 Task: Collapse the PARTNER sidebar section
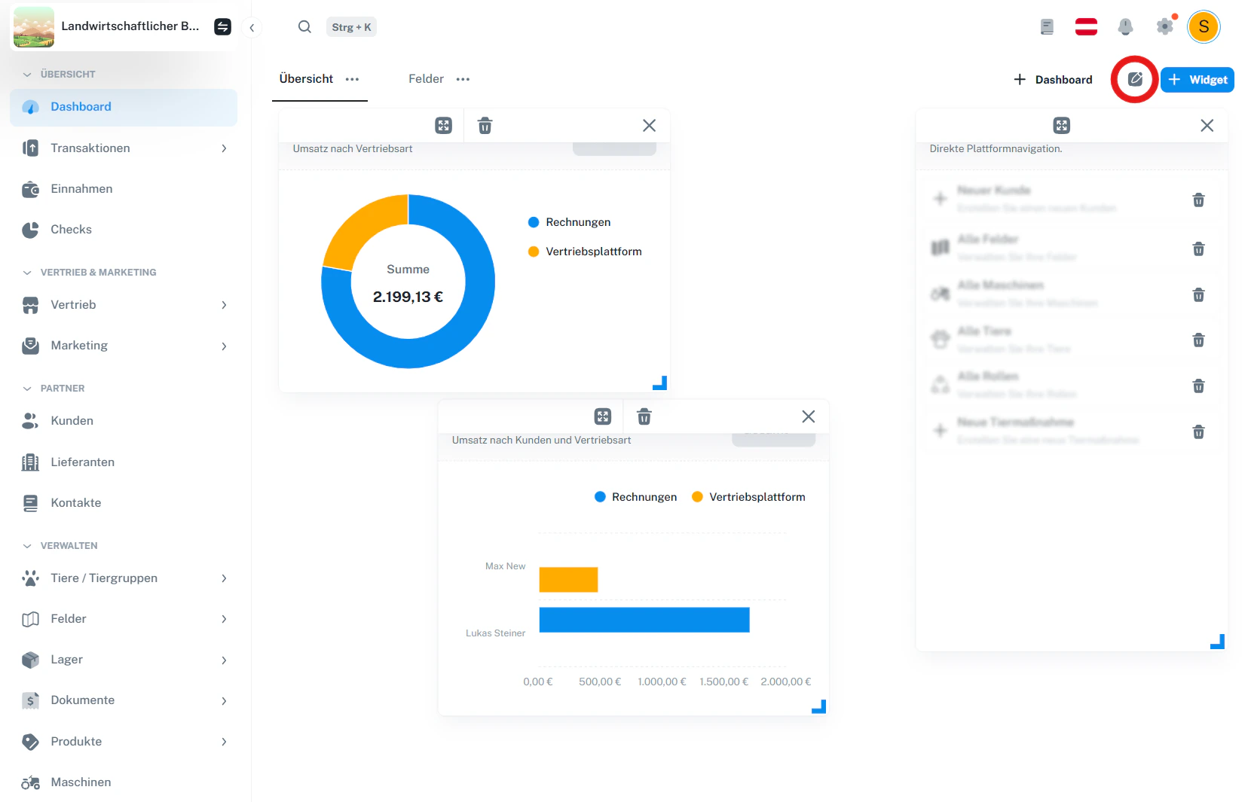53,389
